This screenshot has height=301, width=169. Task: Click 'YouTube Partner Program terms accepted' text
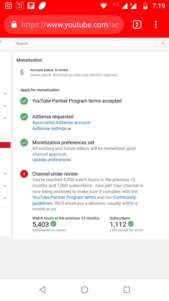(77, 101)
